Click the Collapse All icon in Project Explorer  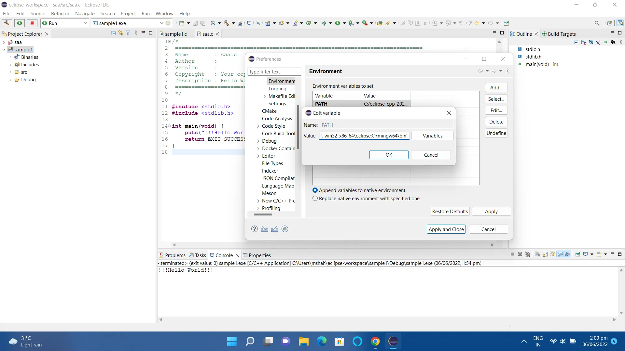113,33
